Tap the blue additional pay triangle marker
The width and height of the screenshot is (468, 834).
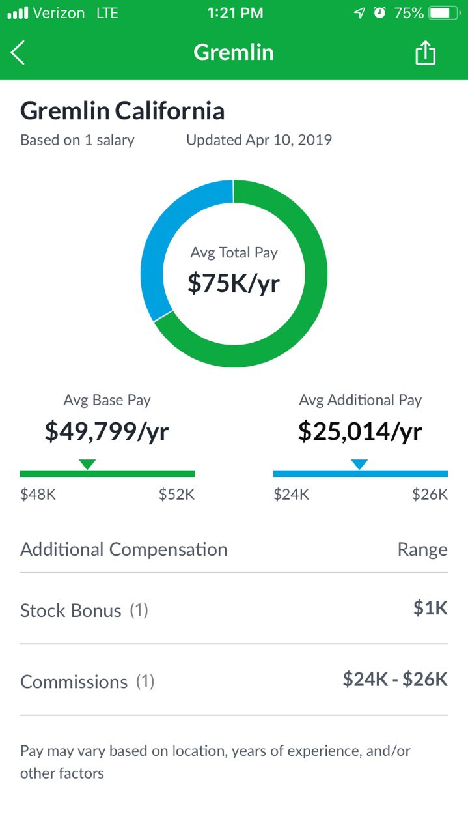pos(359,464)
